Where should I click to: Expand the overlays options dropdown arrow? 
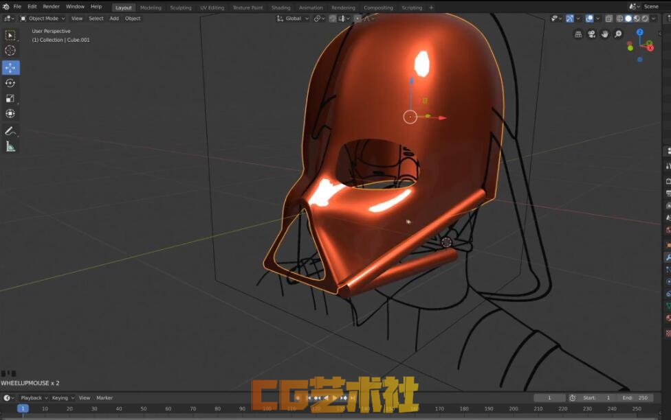(598, 19)
